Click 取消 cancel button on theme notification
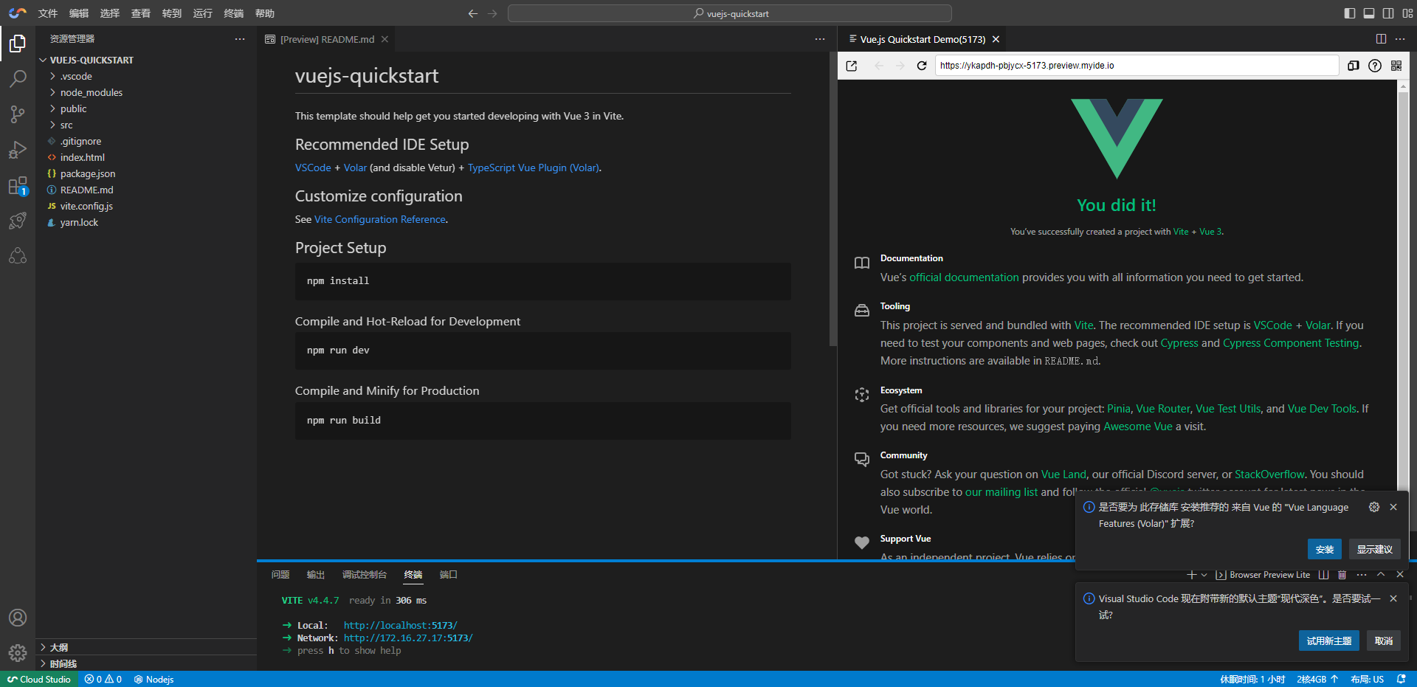This screenshot has height=687, width=1417. pos(1384,641)
